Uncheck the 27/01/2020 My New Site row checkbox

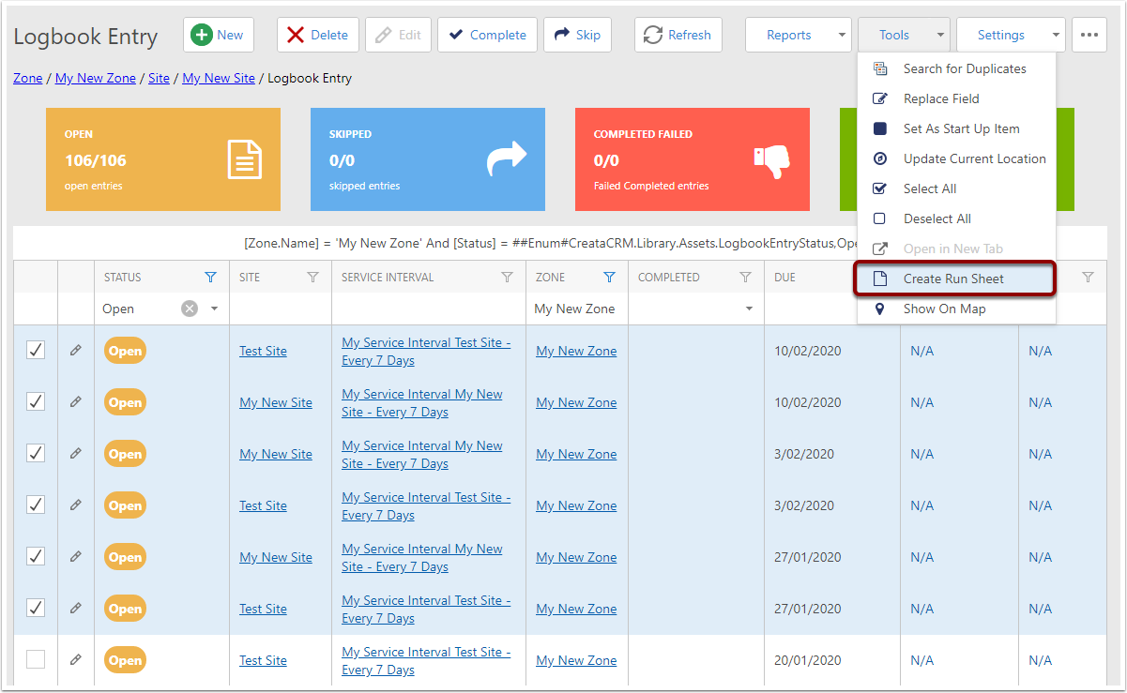click(x=36, y=556)
